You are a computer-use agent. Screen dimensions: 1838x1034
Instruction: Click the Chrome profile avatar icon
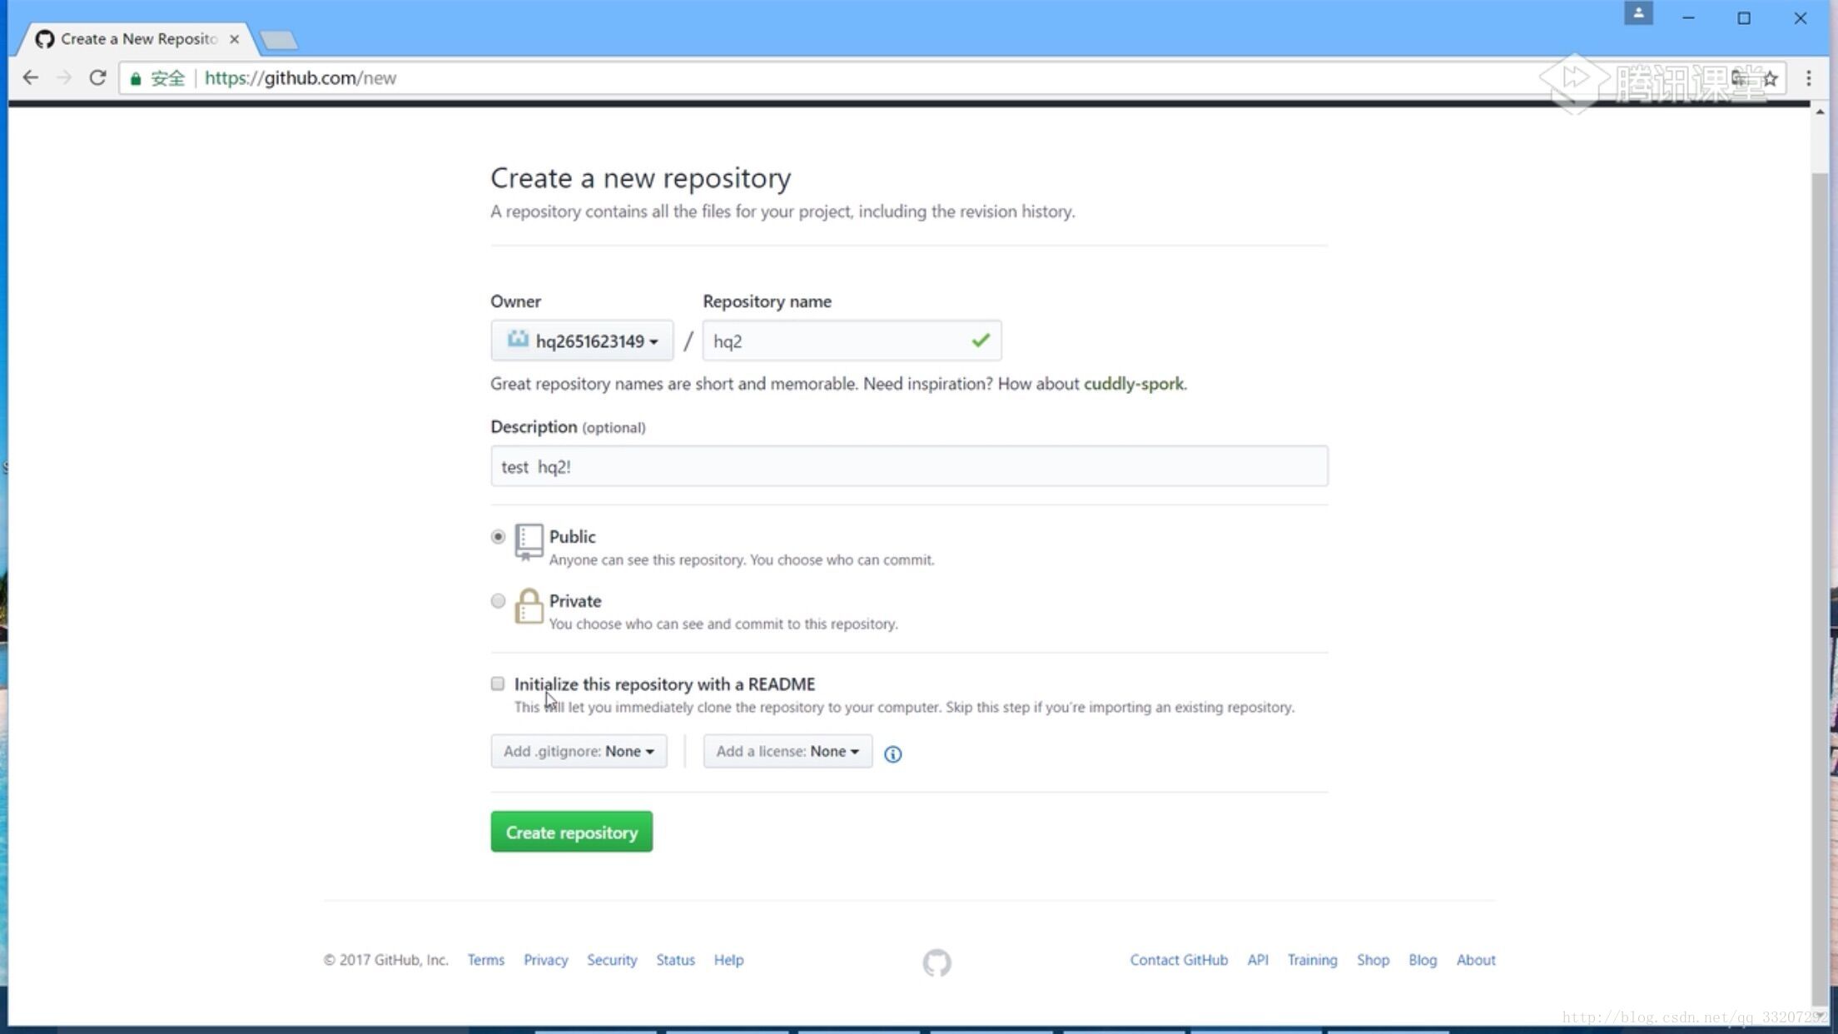coord(1638,13)
